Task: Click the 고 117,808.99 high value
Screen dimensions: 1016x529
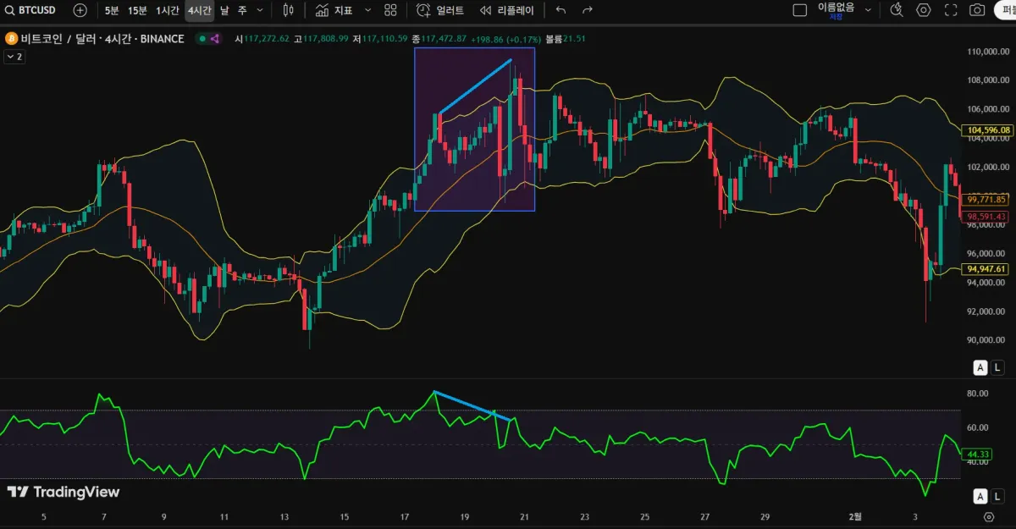Action: coord(321,39)
